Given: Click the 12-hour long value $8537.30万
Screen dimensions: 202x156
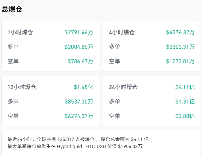Looking at the screenshot, I should click(x=79, y=102).
